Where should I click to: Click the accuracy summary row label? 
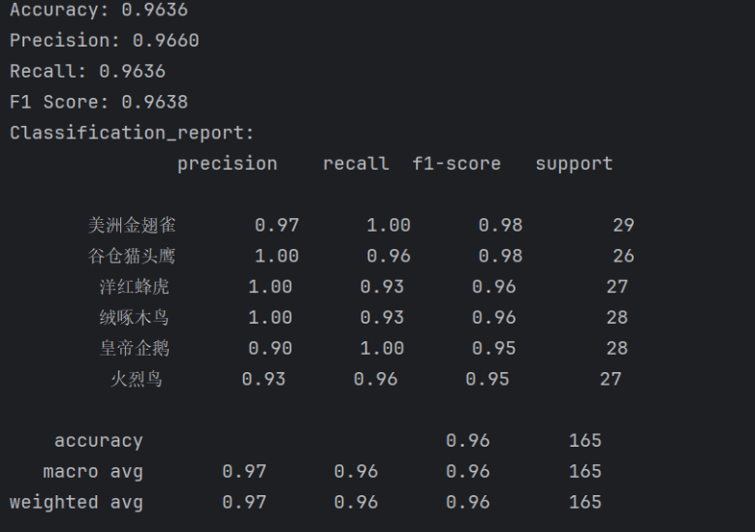[99, 441]
